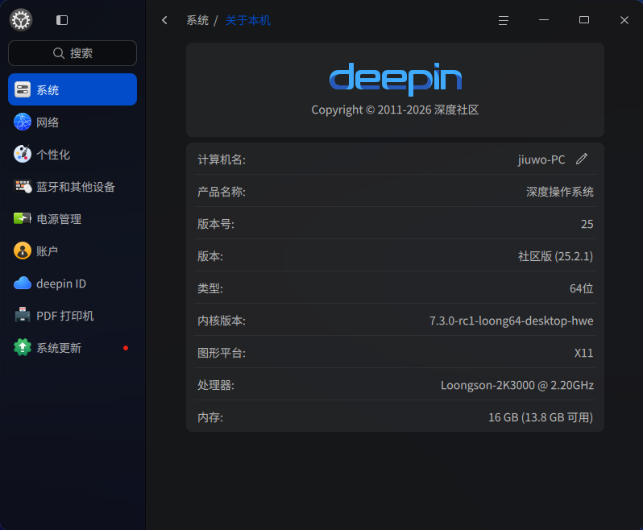Click the 个性化 sidebar label
Viewport: 643px width, 530px height.
click(x=53, y=155)
